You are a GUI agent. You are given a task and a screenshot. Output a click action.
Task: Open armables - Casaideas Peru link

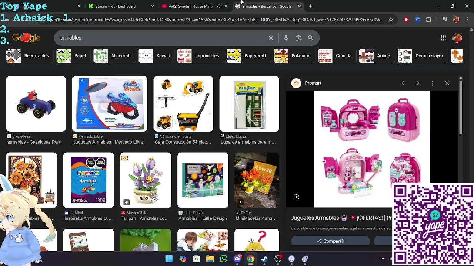(x=34, y=142)
